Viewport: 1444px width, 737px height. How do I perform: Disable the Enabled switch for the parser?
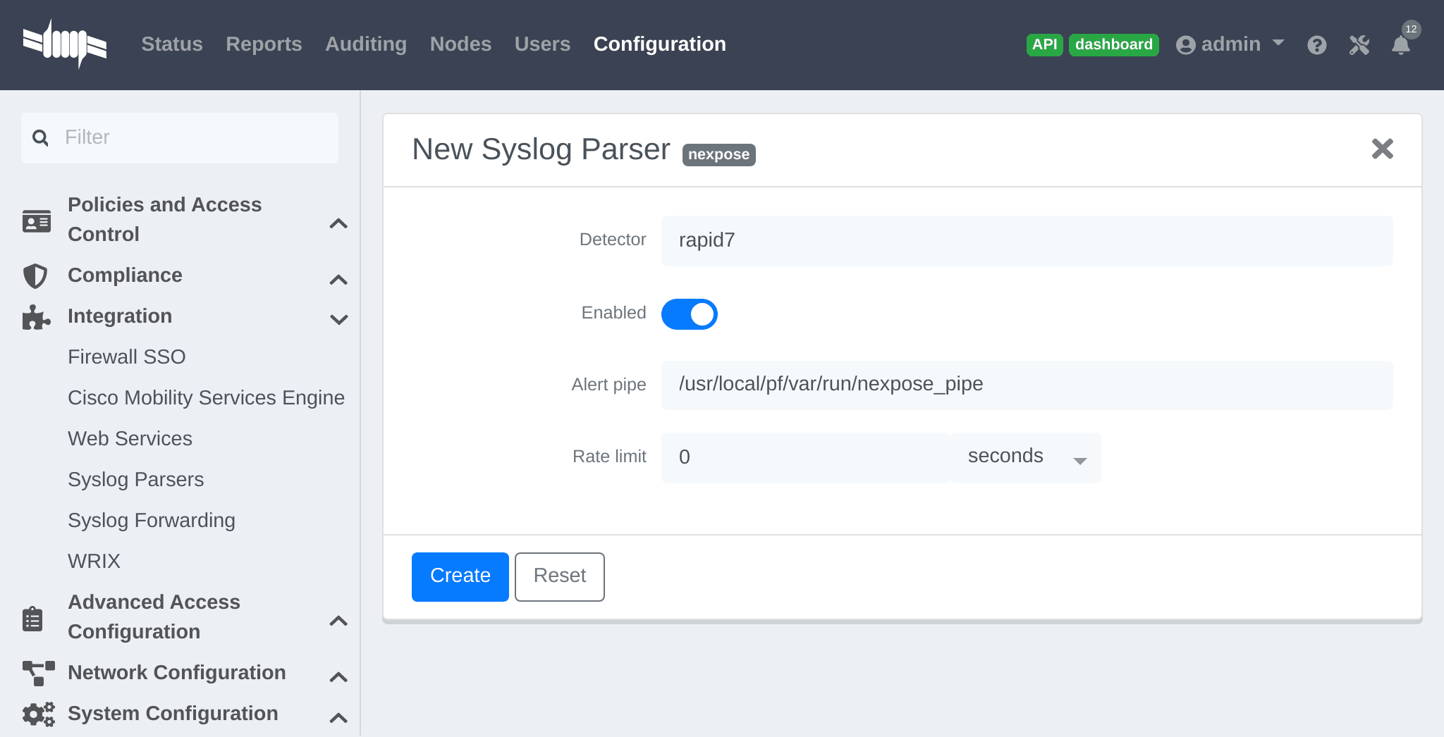pyautogui.click(x=690, y=314)
